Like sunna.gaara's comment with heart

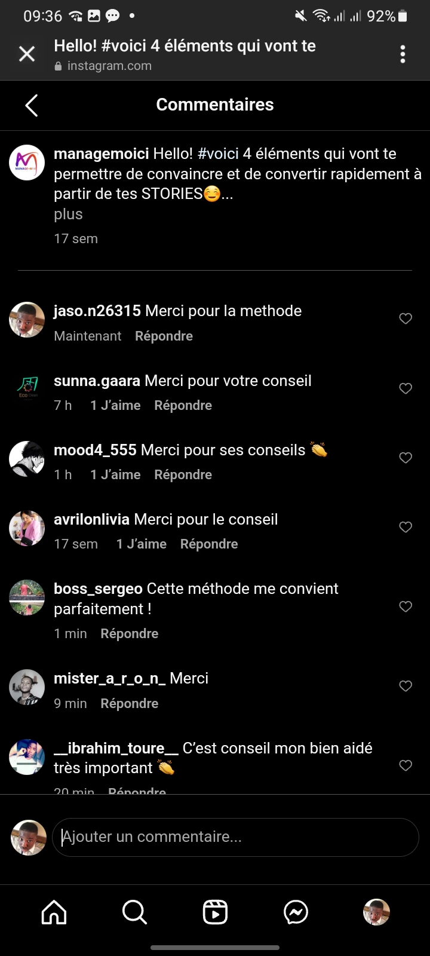pos(406,388)
